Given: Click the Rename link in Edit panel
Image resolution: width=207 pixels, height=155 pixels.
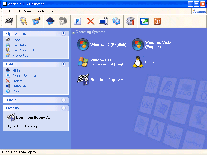Looking at the screenshot, I should point(19,86).
